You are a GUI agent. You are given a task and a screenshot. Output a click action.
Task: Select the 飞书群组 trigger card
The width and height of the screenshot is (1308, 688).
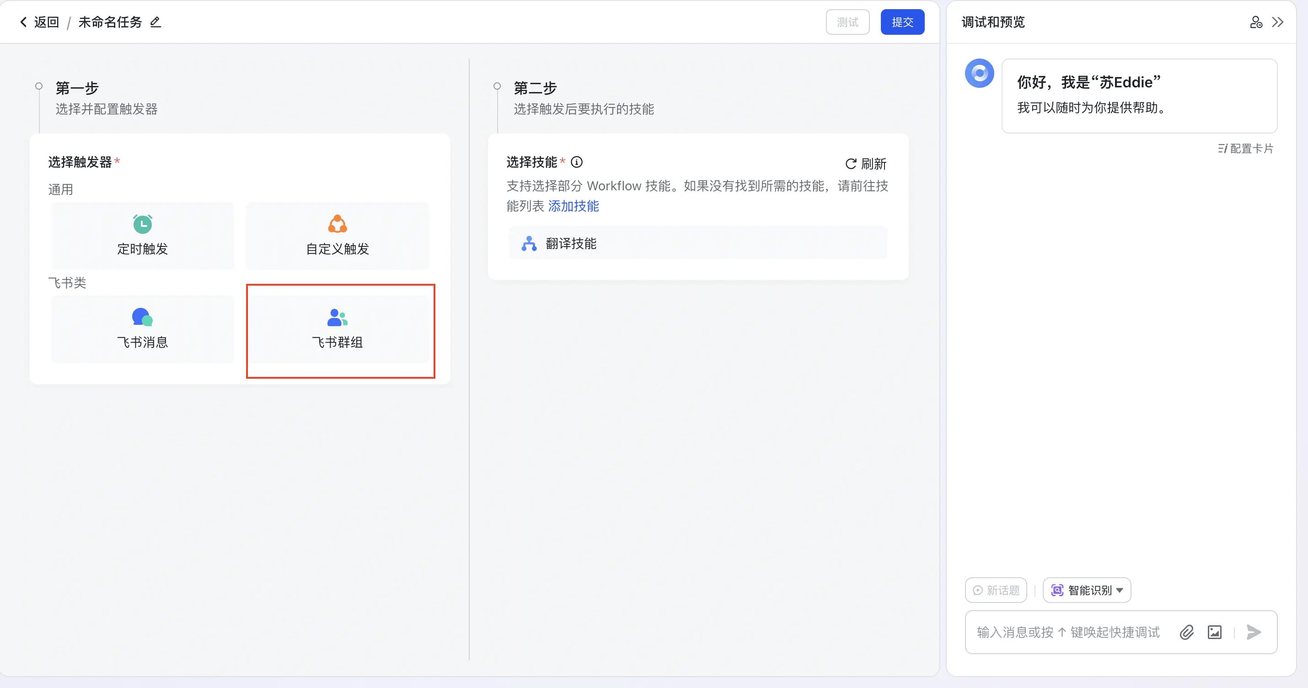pos(338,329)
